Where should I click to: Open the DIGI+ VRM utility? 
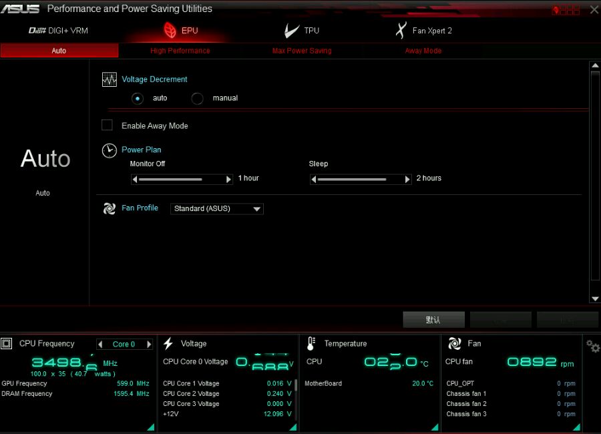tap(58, 31)
